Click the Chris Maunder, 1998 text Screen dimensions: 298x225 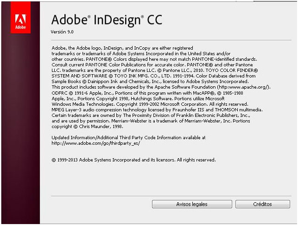tap(101, 127)
